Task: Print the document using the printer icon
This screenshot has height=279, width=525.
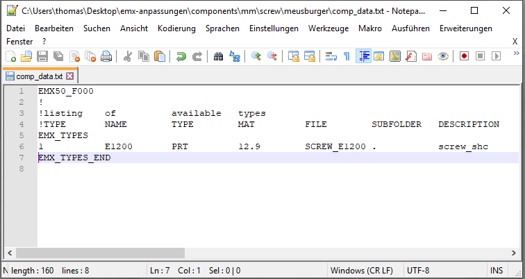Action: click(x=106, y=56)
